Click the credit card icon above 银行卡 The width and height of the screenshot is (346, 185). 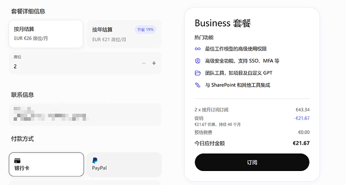[x=17, y=161]
